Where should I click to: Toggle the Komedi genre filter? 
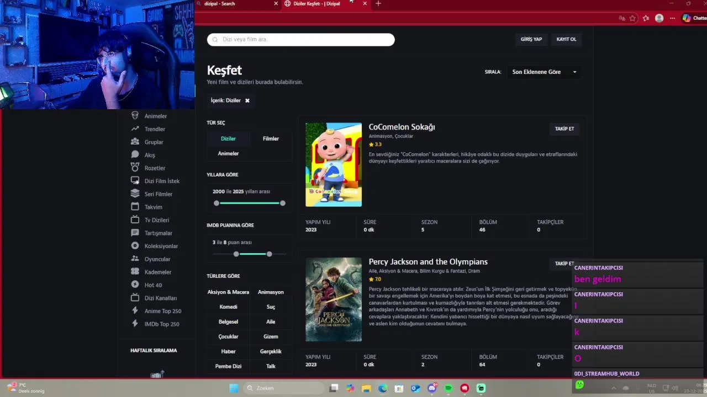228,307
